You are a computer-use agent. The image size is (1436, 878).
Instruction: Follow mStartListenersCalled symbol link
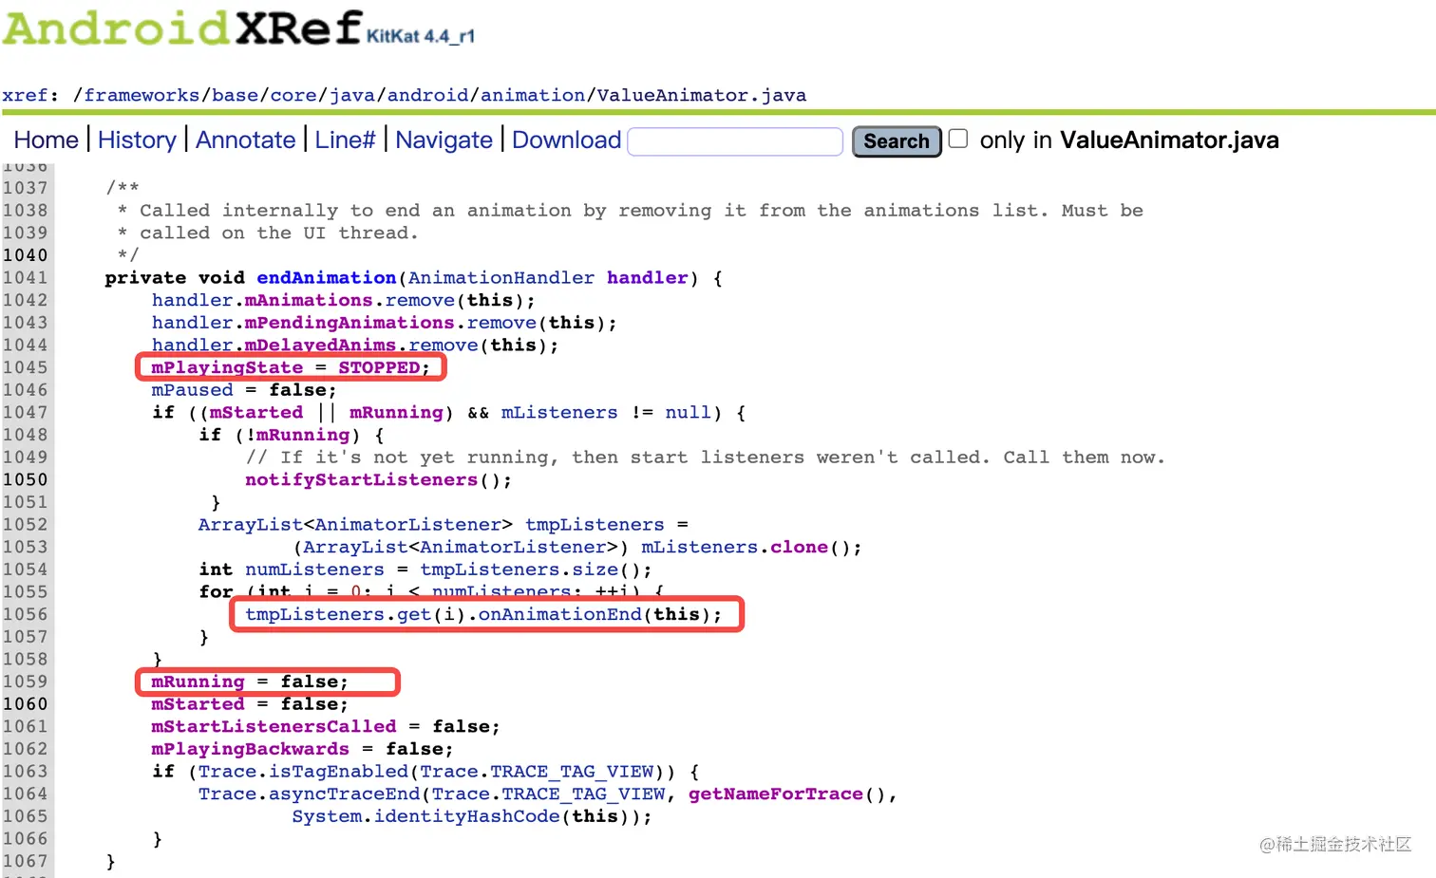coord(274,727)
